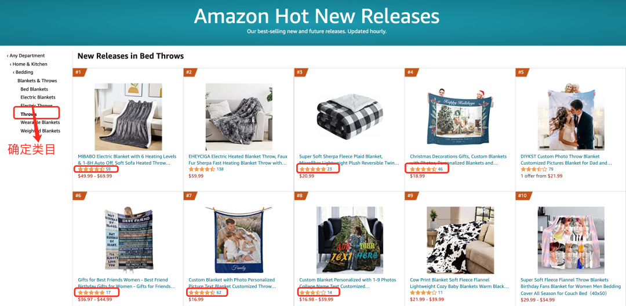Click the #7 rank badge
The height and width of the screenshot is (306, 626).
189,196
